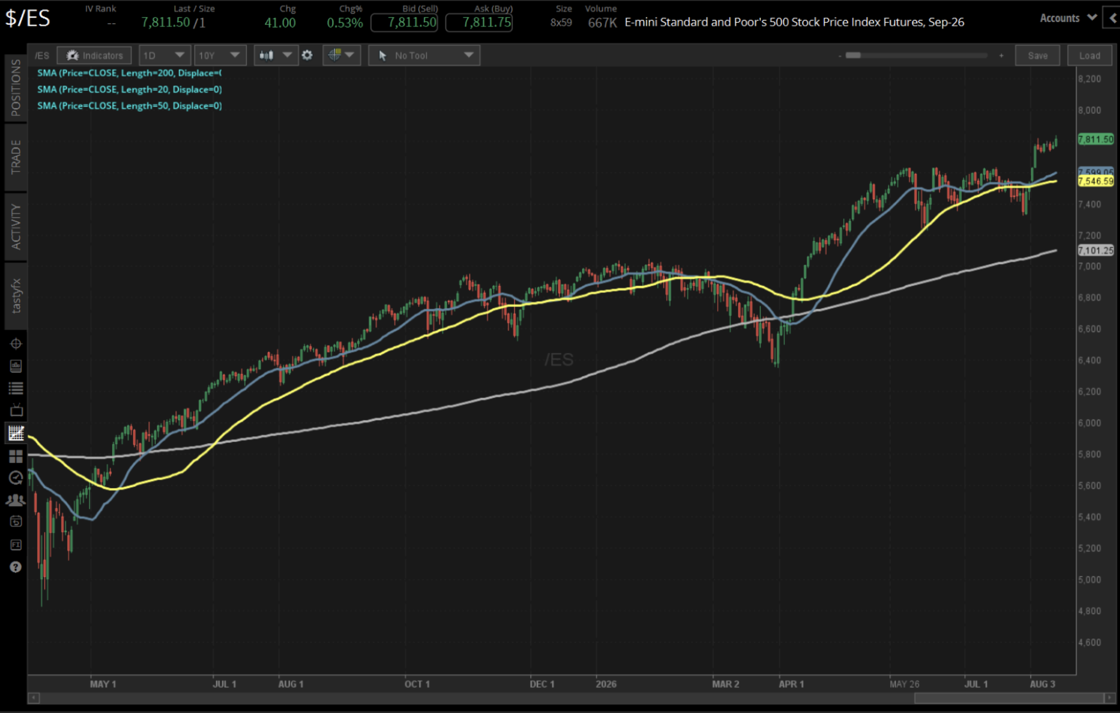
Task: Click the AUG 3 date axis label
Action: 1042,683
